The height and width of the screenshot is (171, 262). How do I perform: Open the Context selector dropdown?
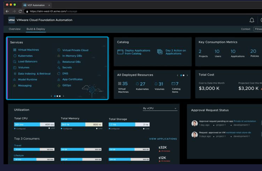258,29
